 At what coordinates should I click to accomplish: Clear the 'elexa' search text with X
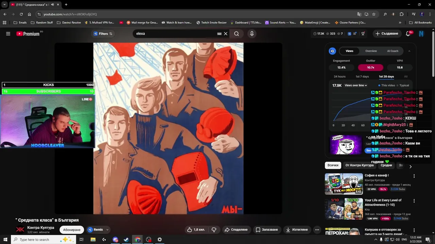click(225, 34)
